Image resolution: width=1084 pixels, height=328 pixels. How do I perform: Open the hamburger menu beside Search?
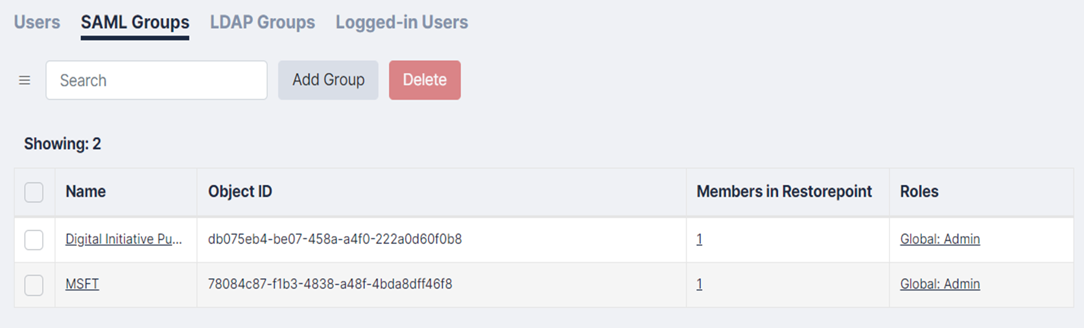[25, 80]
